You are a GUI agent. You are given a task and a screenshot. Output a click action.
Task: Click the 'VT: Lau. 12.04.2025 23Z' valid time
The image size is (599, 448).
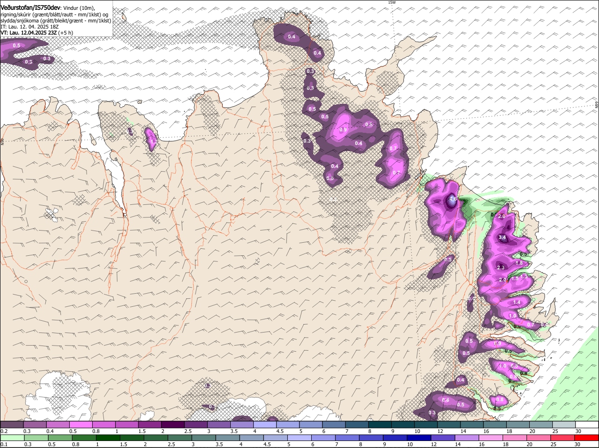pyautogui.click(x=29, y=33)
